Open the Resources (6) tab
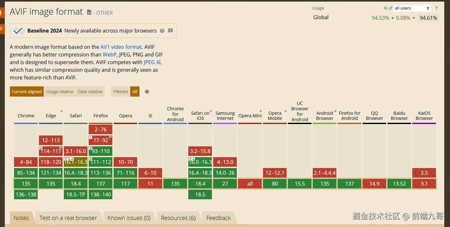The image size is (450, 227). 178,218
